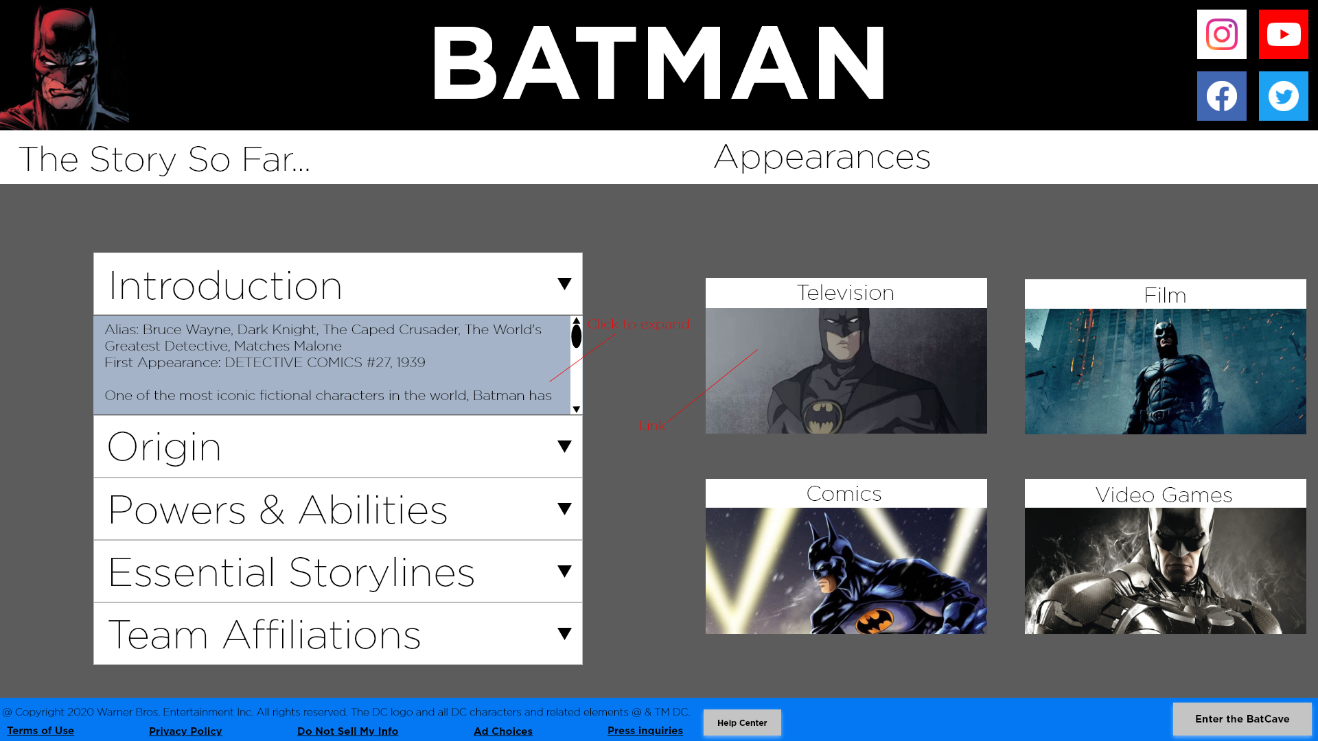Open the YouTube social icon
1318x741 pixels.
click(x=1283, y=34)
